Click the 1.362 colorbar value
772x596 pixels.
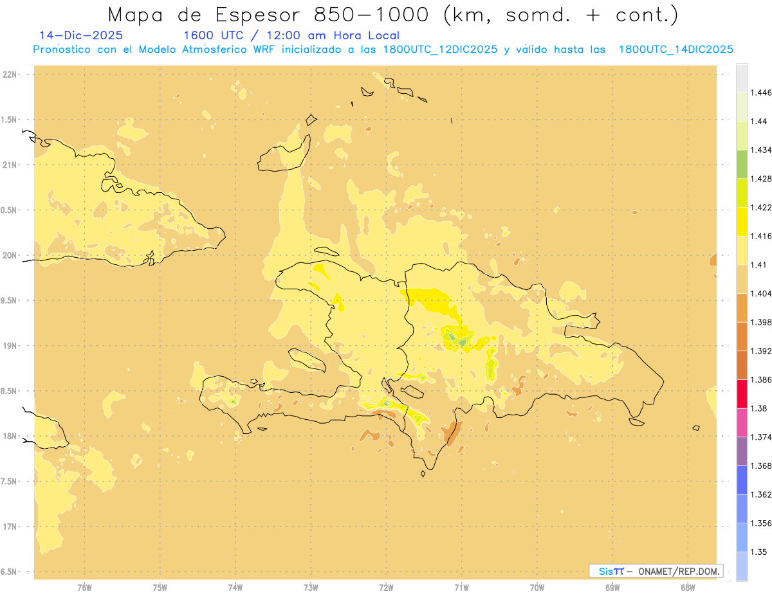(762, 494)
